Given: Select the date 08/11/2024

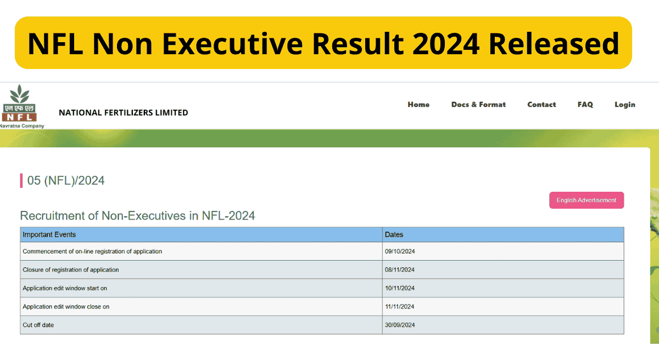Looking at the screenshot, I should pos(400,270).
